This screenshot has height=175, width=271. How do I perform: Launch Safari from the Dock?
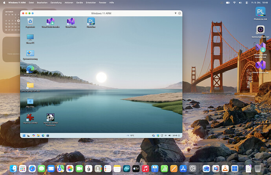(32, 169)
